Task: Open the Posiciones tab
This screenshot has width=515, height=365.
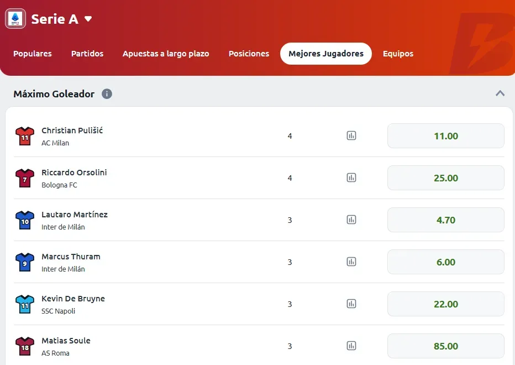Action: (249, 54)
